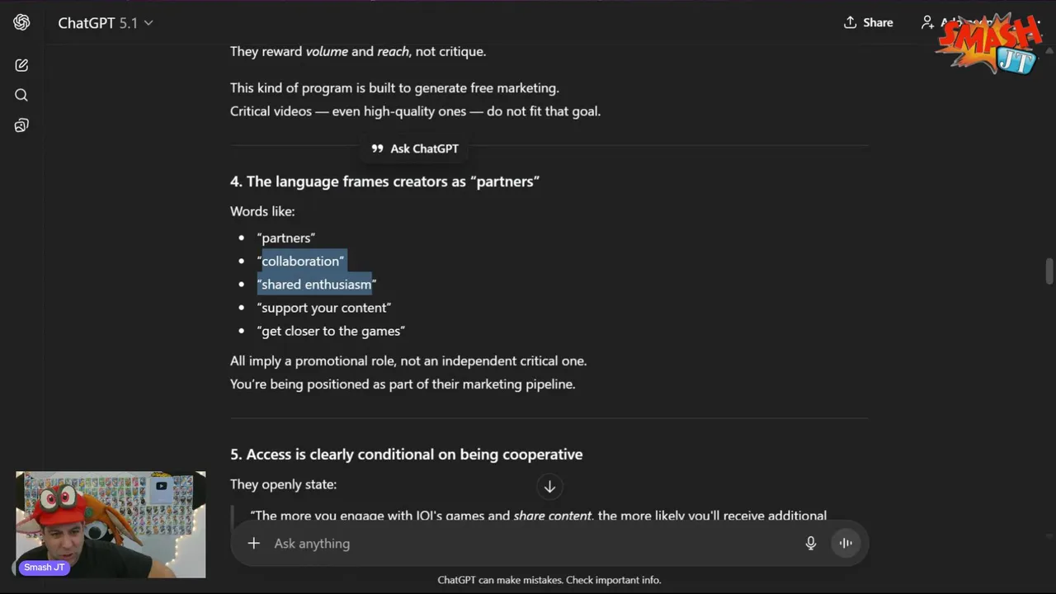This screenshot has width=1056, height=594.
Task: Click the webcam video overlay thumbnail
Action: 111,524
